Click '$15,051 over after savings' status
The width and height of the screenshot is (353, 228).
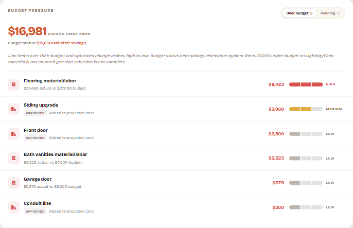[x=61, y=43]
